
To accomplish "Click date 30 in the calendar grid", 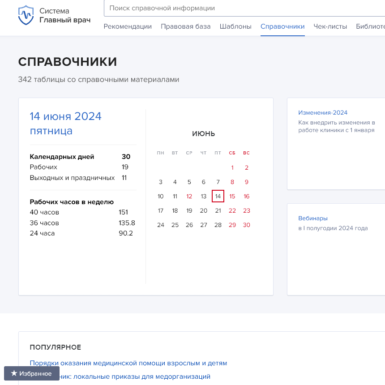I will point(247,225).
